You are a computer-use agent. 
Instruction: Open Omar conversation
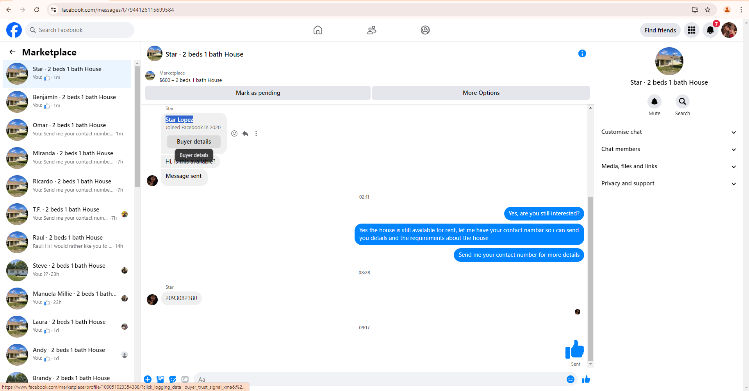click(x=67, y=130)
